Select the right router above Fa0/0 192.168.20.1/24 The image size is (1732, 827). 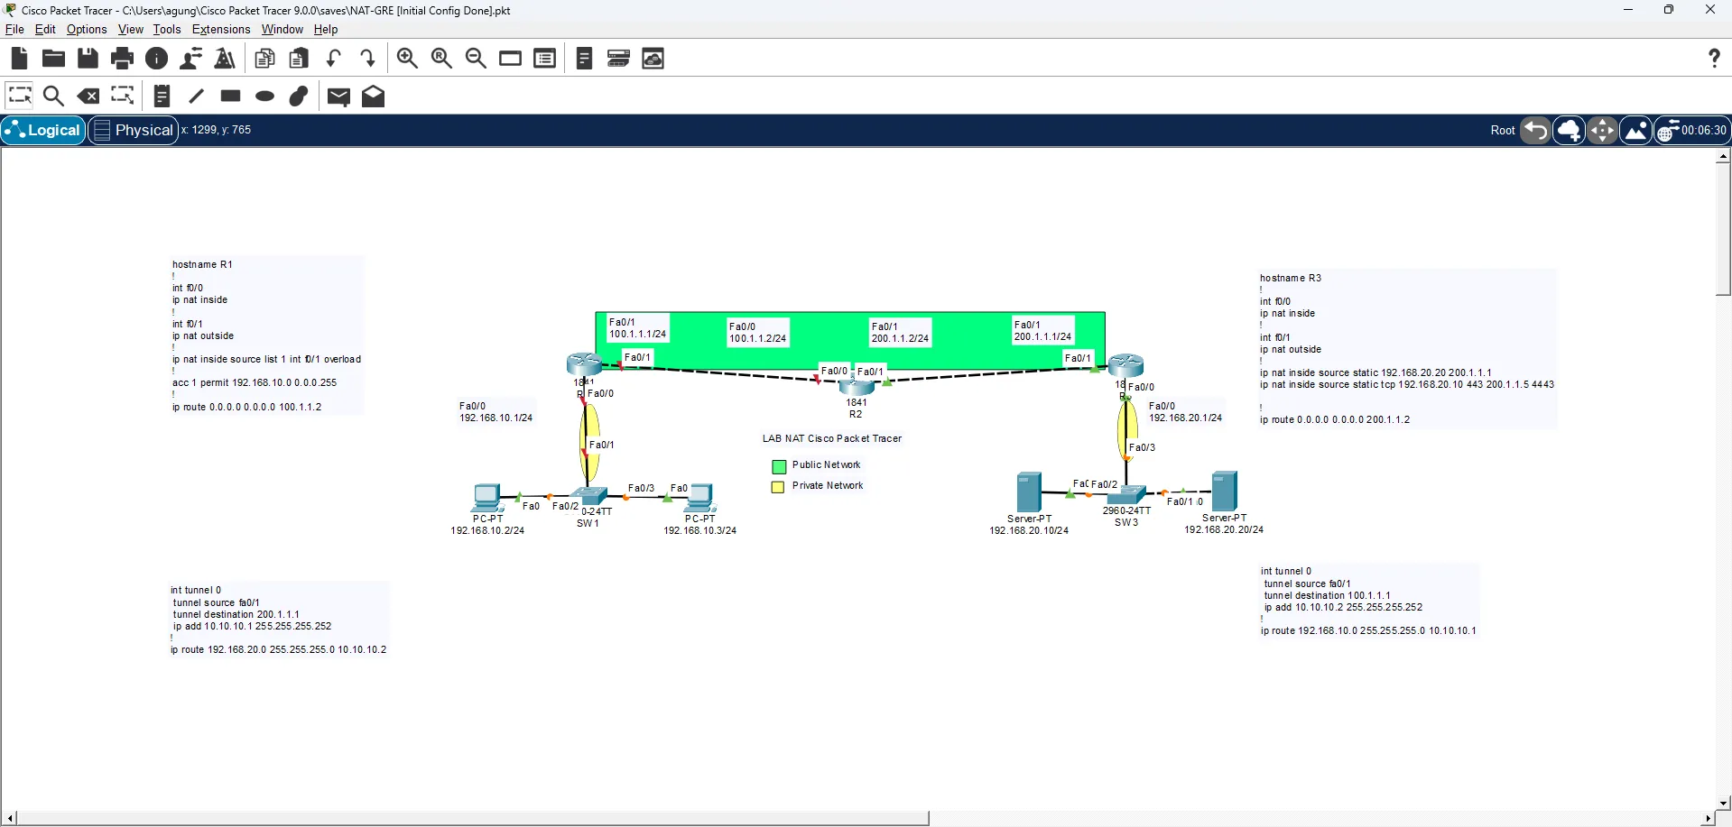[1126, 365]
